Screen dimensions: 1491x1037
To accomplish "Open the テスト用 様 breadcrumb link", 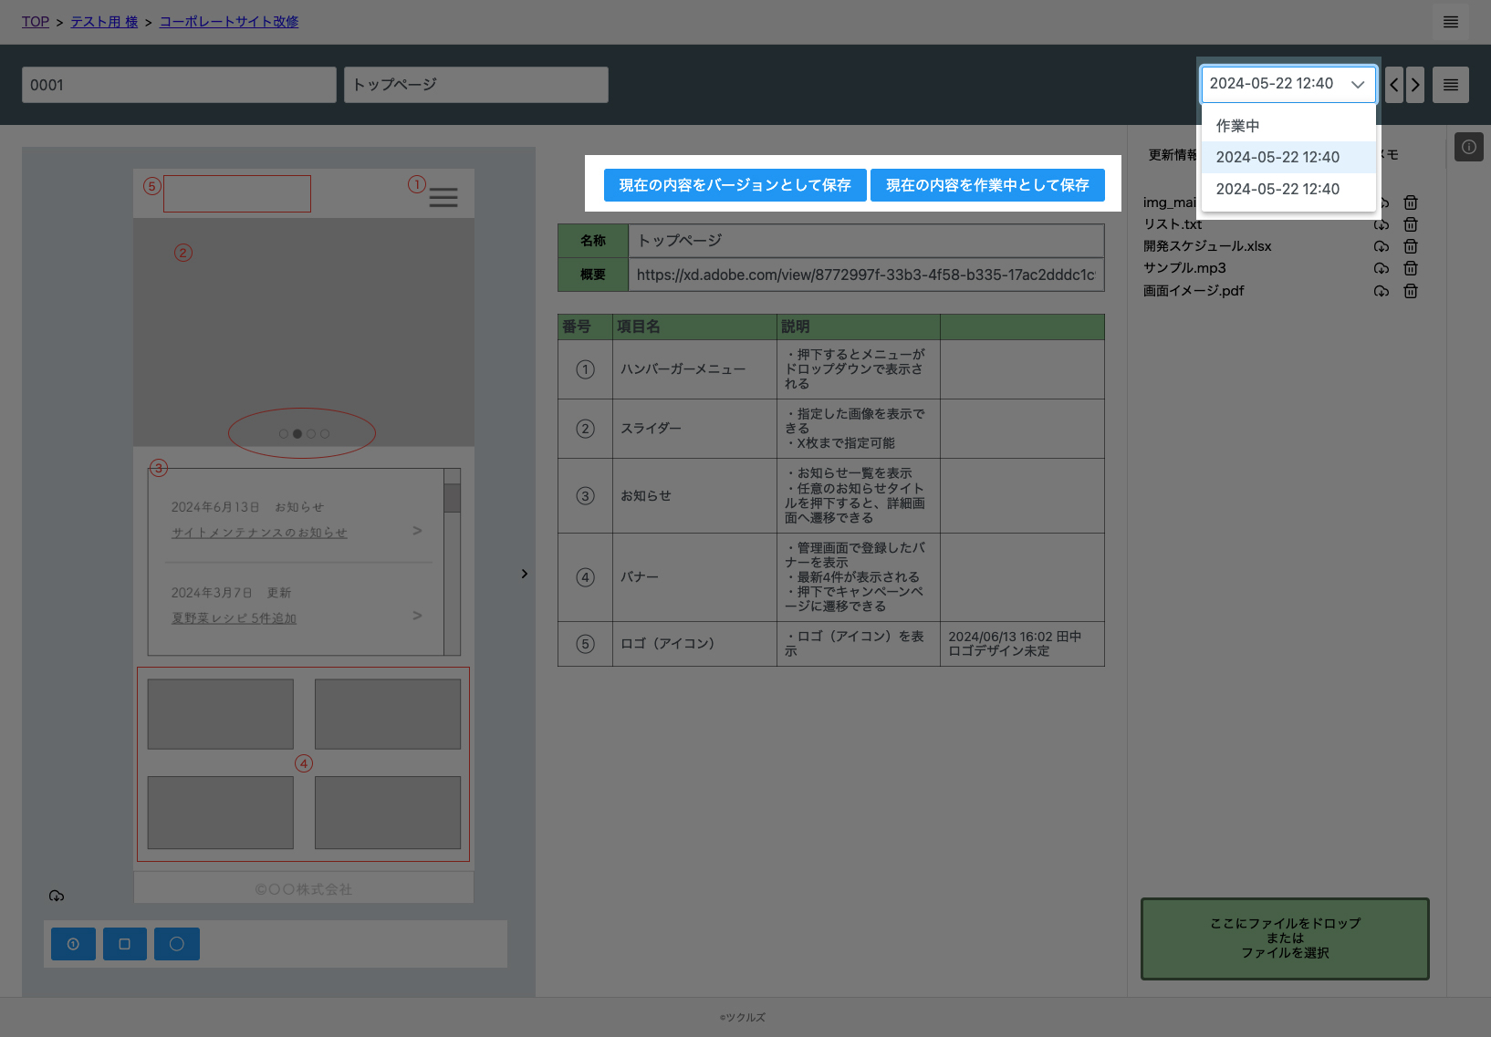I will coord(105,22).
